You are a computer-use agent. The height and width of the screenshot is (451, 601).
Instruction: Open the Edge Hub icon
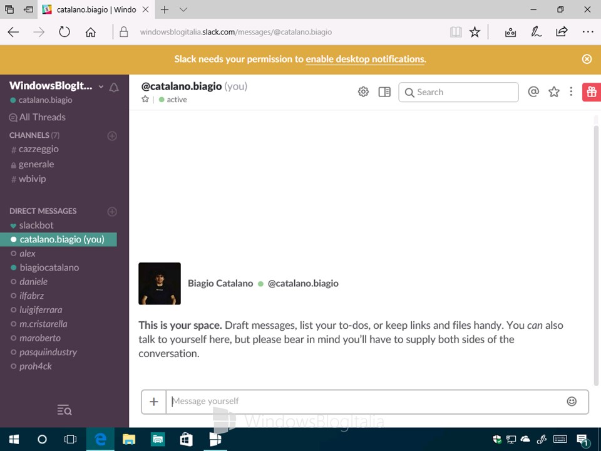tap(510, 32)
